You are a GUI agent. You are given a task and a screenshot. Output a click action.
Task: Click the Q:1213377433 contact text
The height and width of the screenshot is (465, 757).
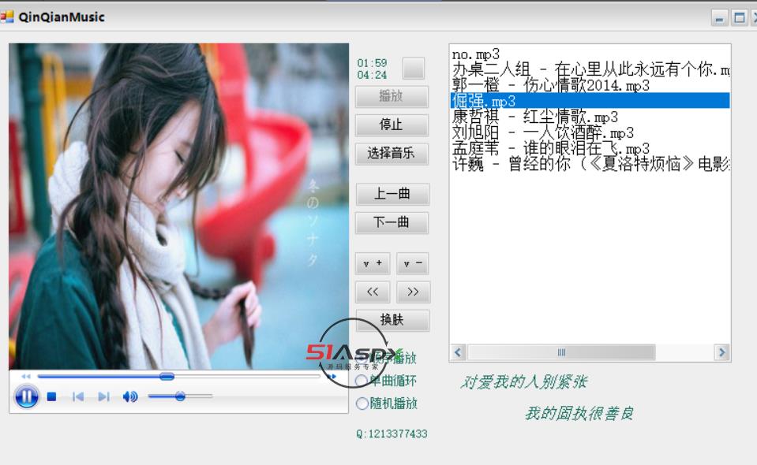392,433
